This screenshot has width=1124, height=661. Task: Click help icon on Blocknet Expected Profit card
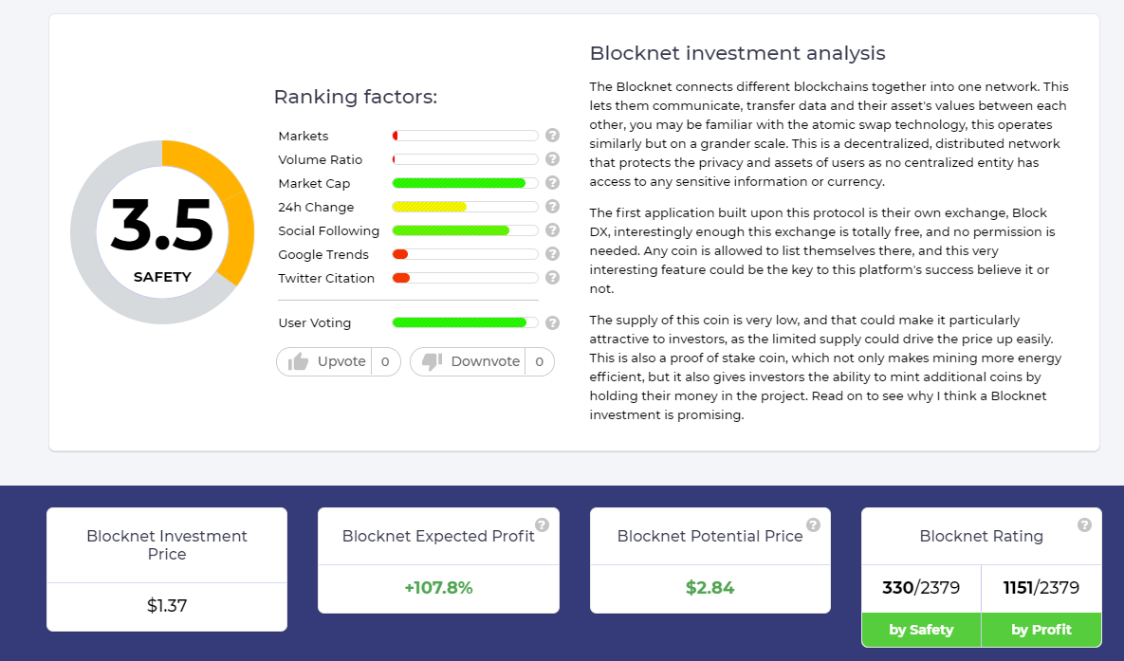pyautogui.click(x=542, y=524)
